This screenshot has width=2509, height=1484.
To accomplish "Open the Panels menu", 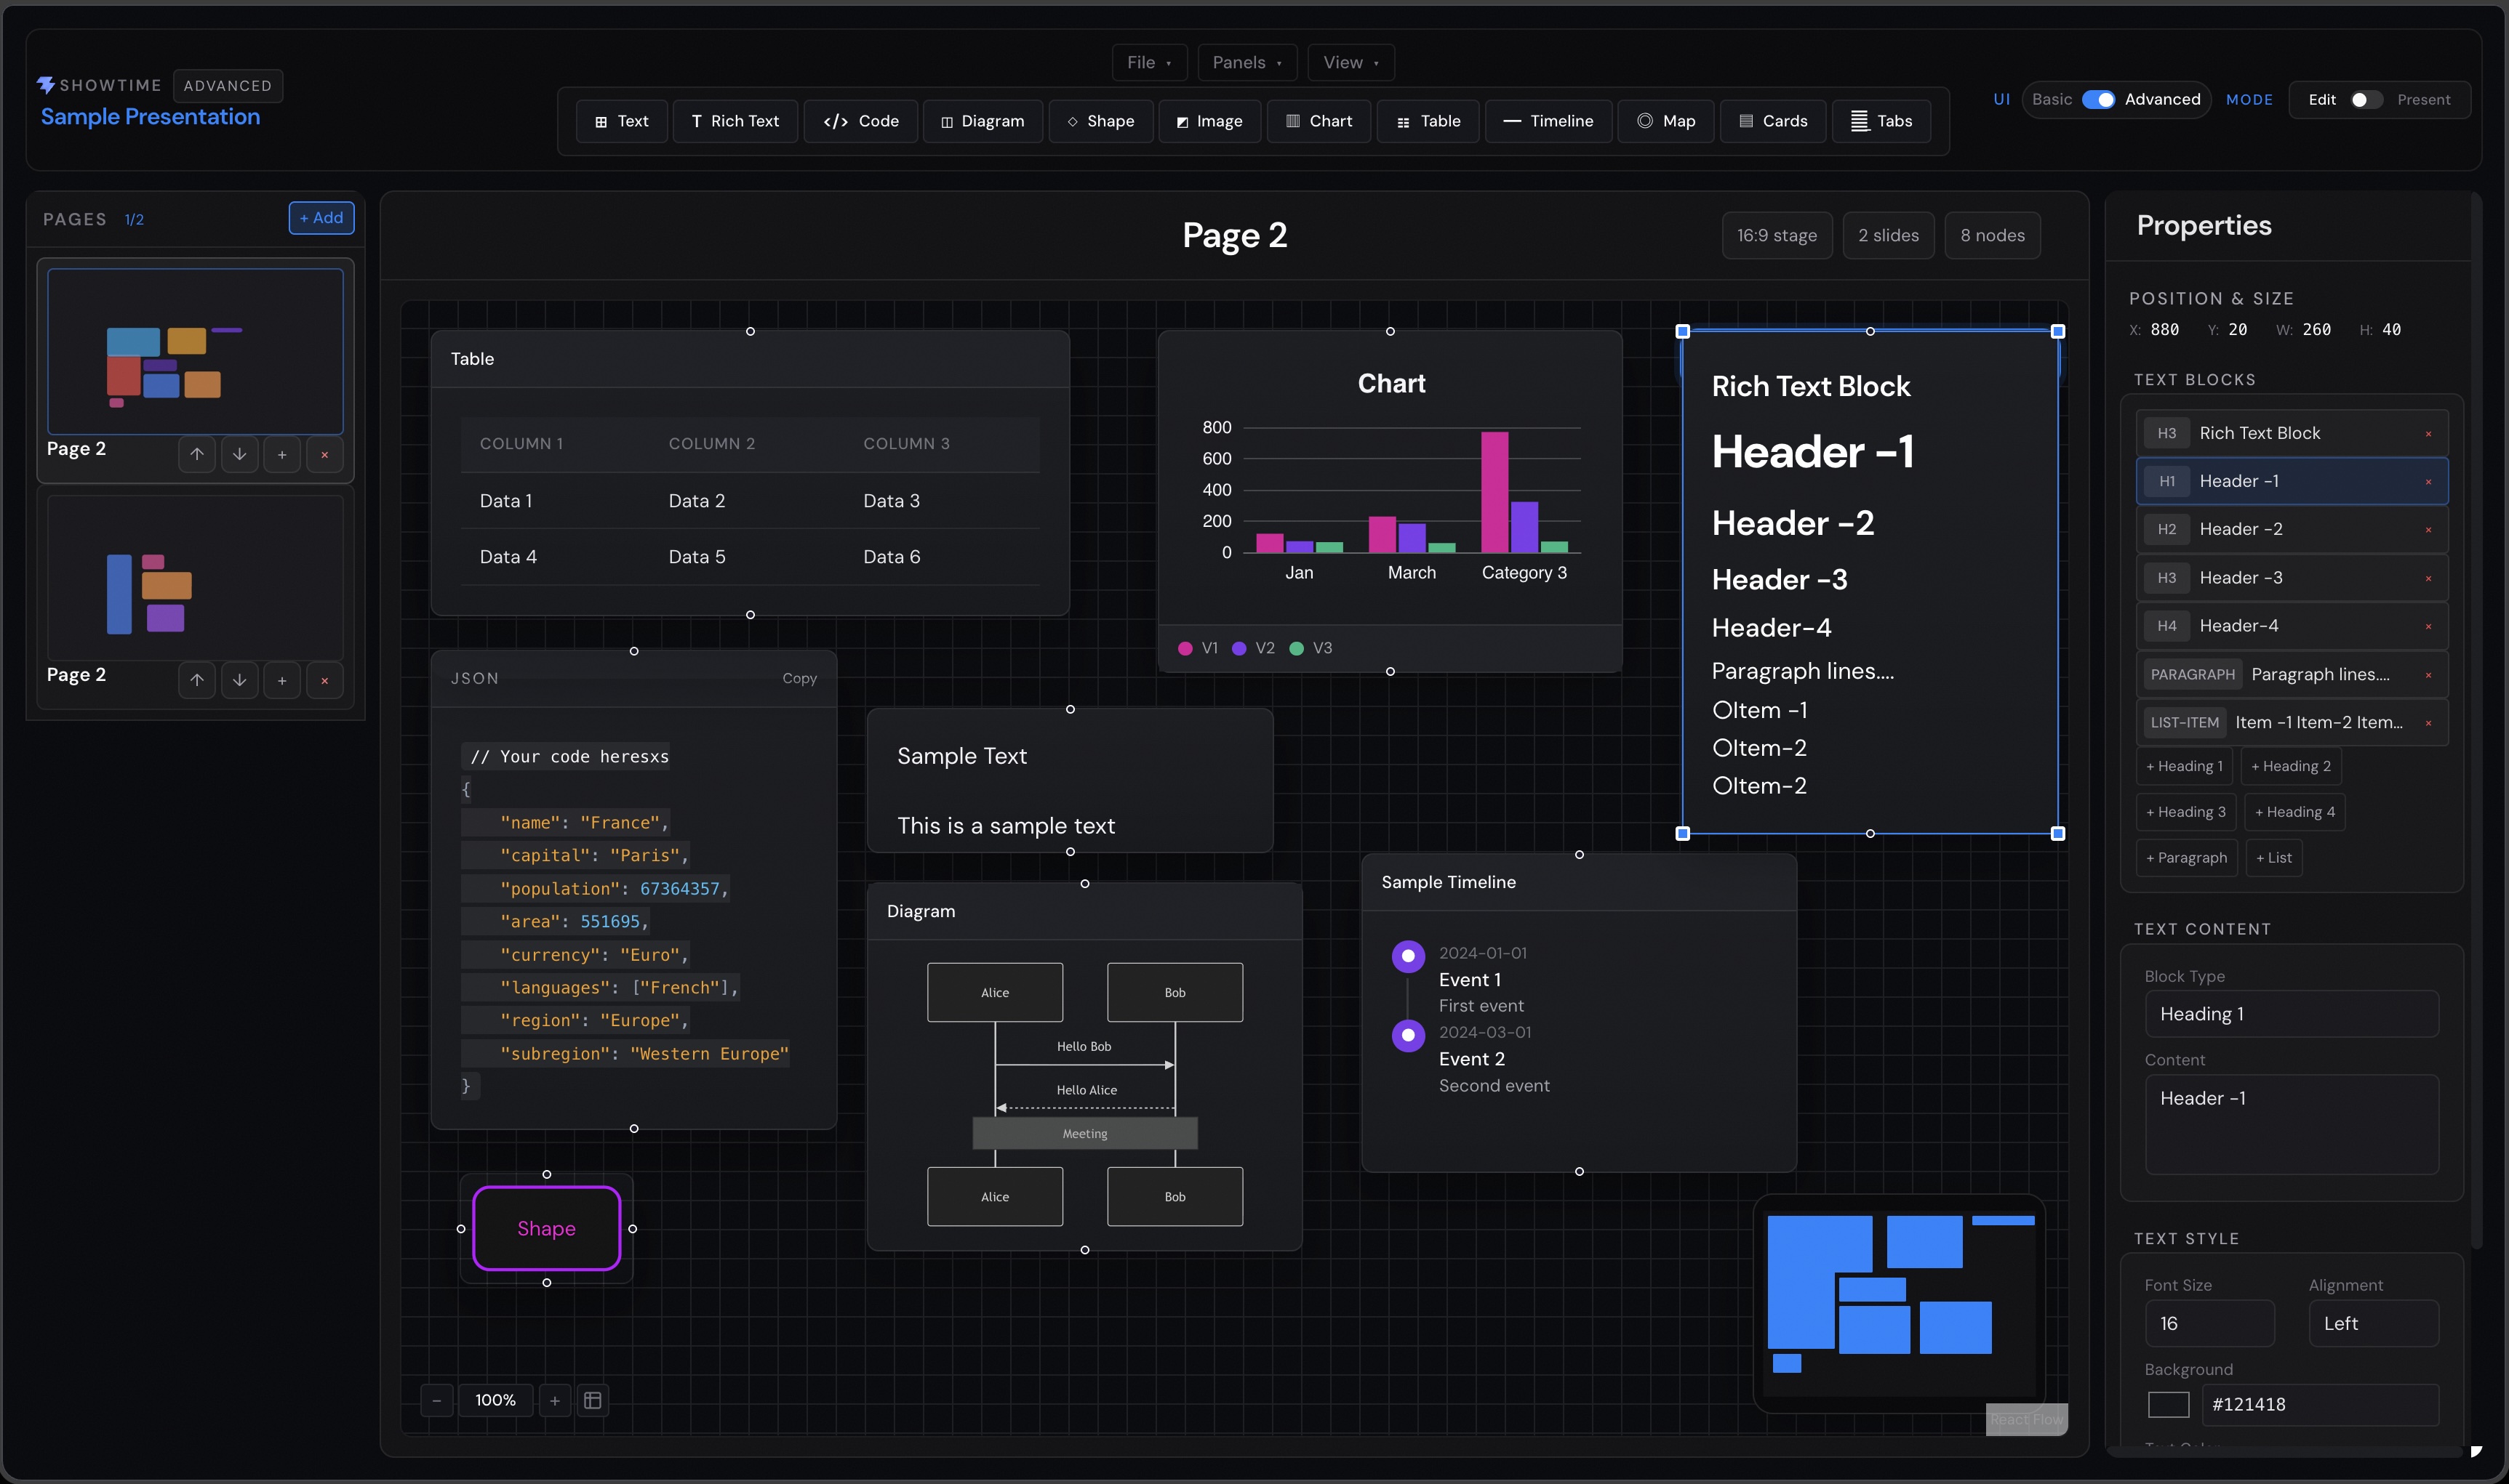I will (x=1247, y=62).
